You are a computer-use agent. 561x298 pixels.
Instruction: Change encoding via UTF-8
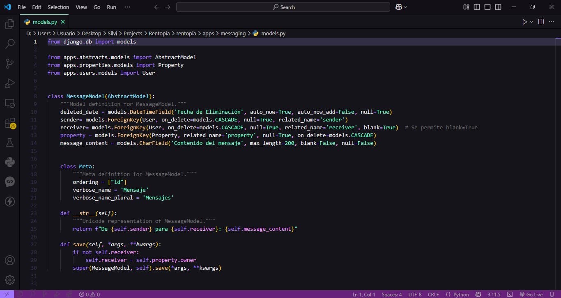point(415,294)
